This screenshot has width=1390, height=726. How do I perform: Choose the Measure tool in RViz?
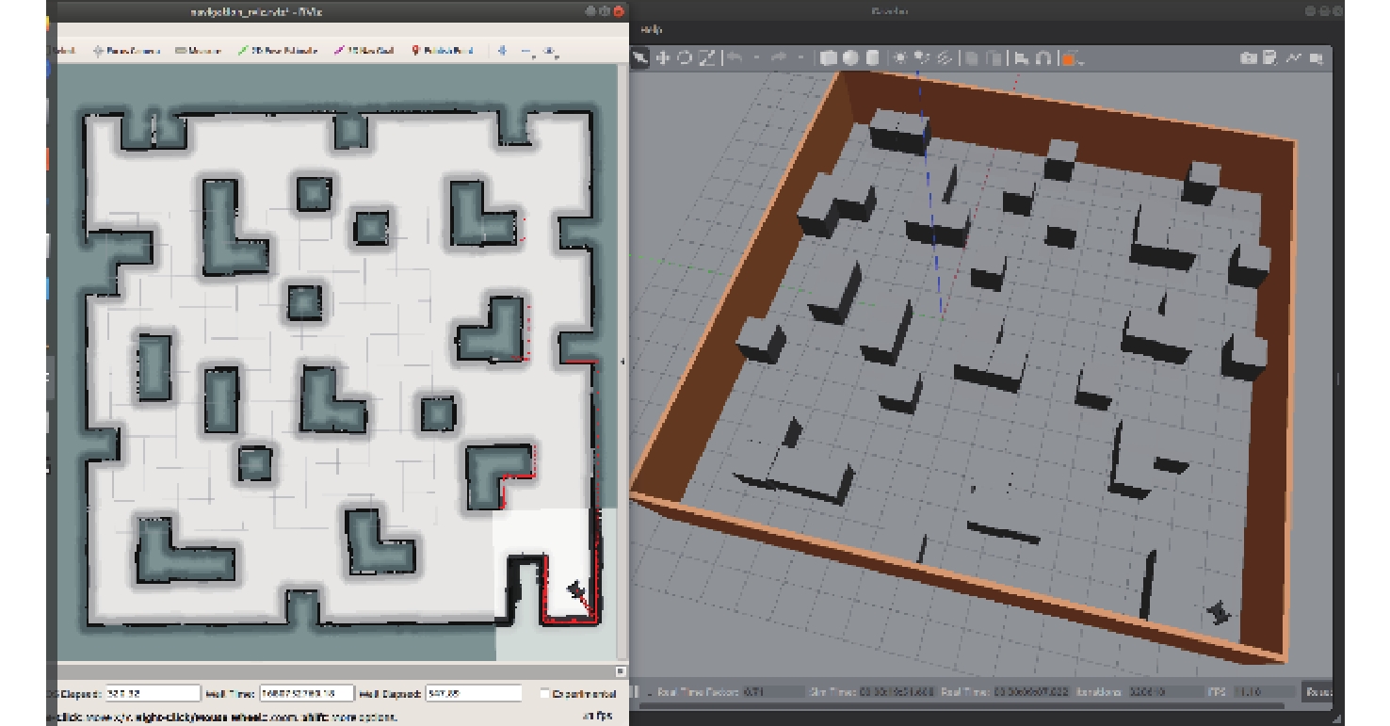tap(199, 51)
